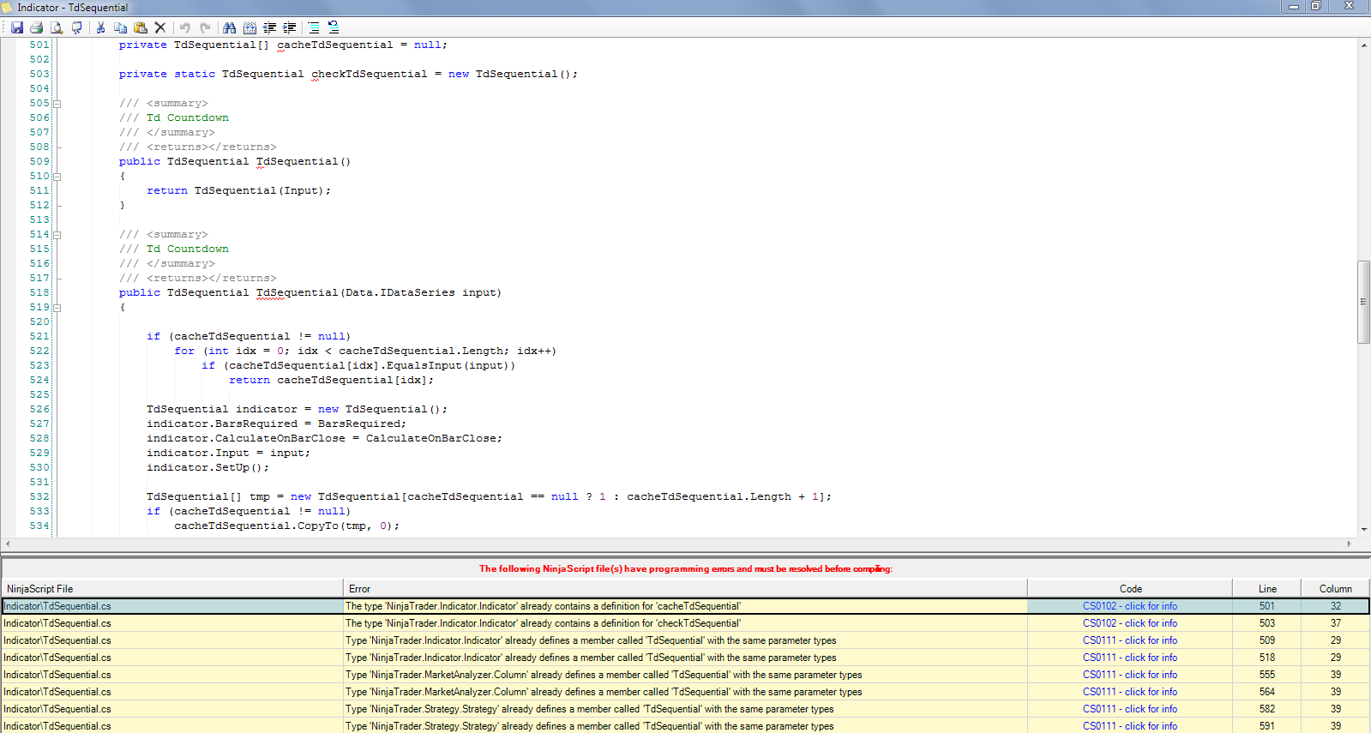Select error row for 'checkTdSequential' definition
This screenshot has width=1371, height=733.
click(685, 623)
